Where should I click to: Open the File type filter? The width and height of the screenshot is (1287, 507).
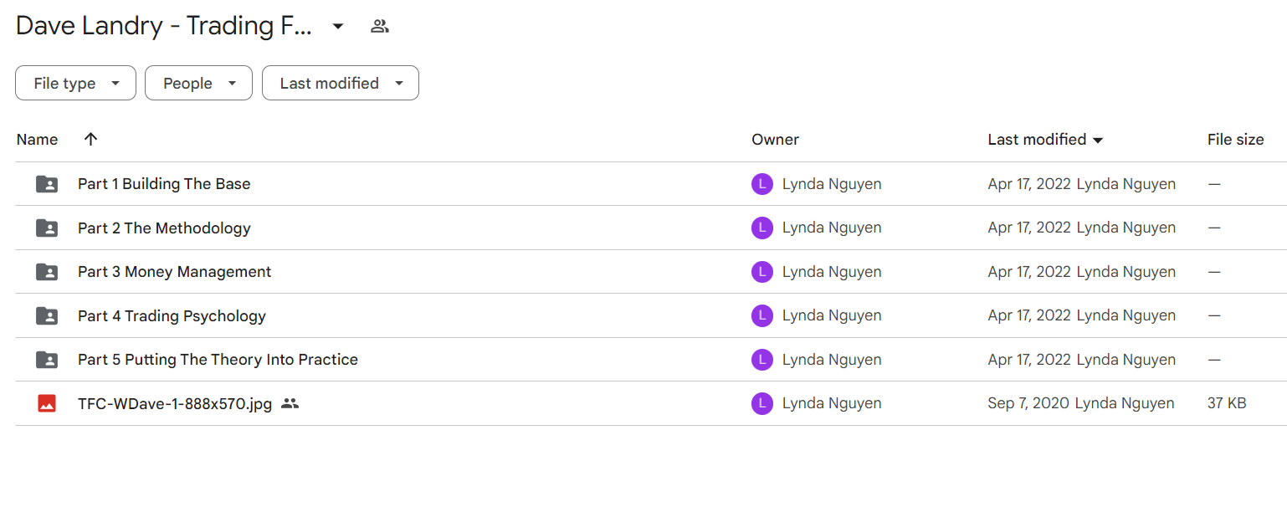(x=75, y=83)
